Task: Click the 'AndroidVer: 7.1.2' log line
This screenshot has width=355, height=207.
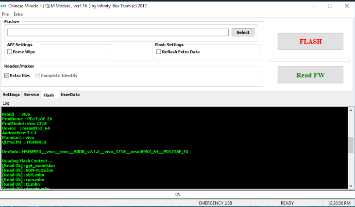Action: [19, 133]
